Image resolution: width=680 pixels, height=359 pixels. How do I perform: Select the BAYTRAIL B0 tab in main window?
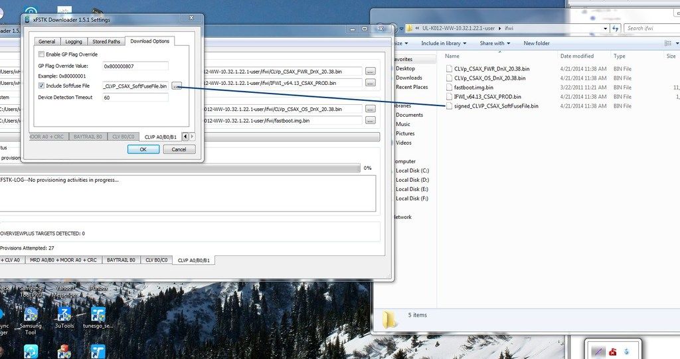[121, 260]
